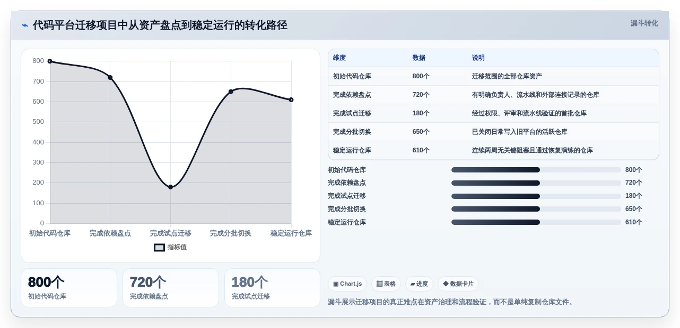This screenshot has width=680, height=328.
Task: Click the 进度 tag
Action: (x=419, y=284)
